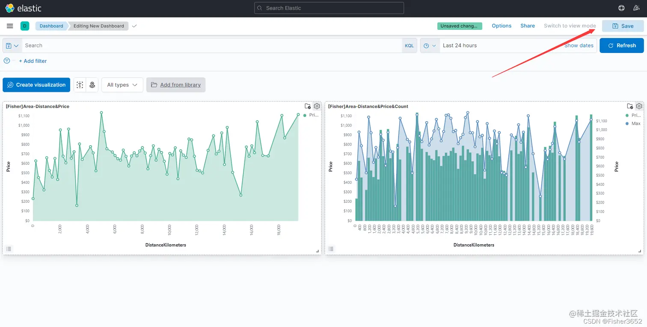Click the Max legend label

tap(636, 123)
